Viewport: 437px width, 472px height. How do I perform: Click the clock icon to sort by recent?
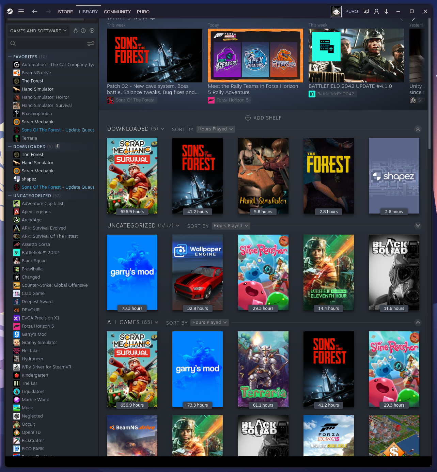[x=83, y=31]
